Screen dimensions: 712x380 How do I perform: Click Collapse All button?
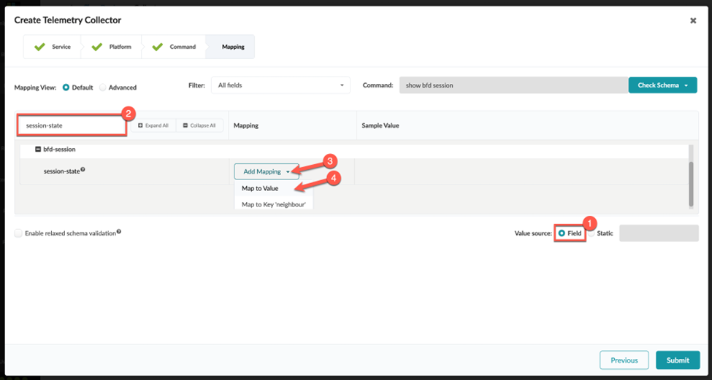coord(199,125)
